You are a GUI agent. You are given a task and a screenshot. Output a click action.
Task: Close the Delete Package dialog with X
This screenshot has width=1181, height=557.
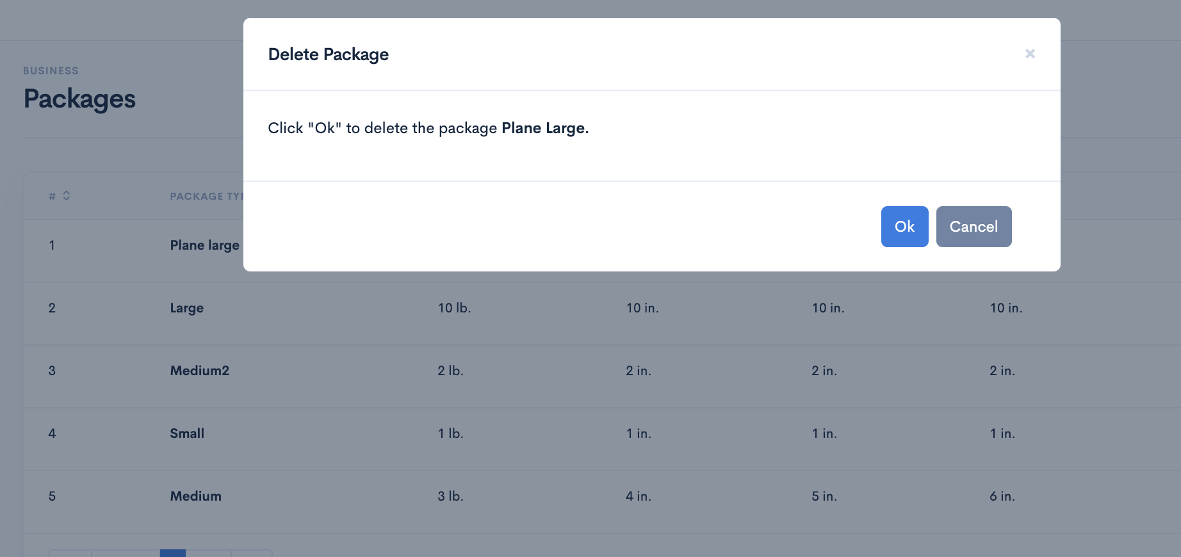coord(1030,54)
